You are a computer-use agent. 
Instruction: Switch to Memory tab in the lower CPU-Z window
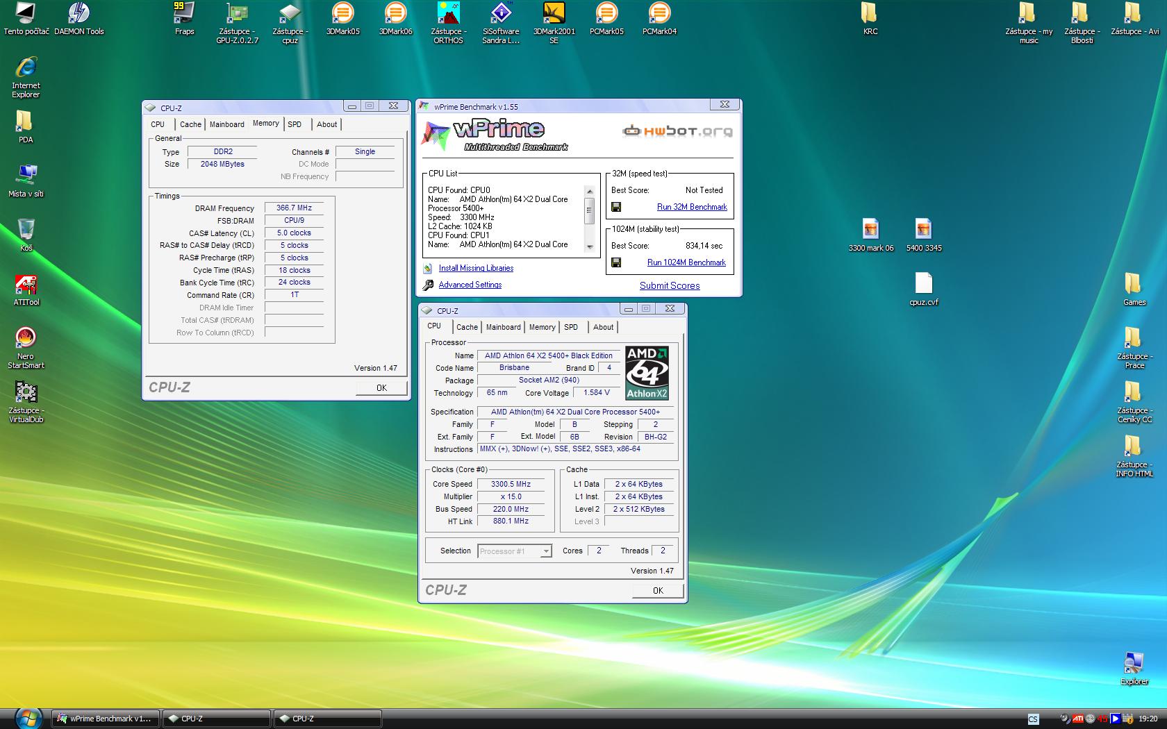click(x=542, y=327)
